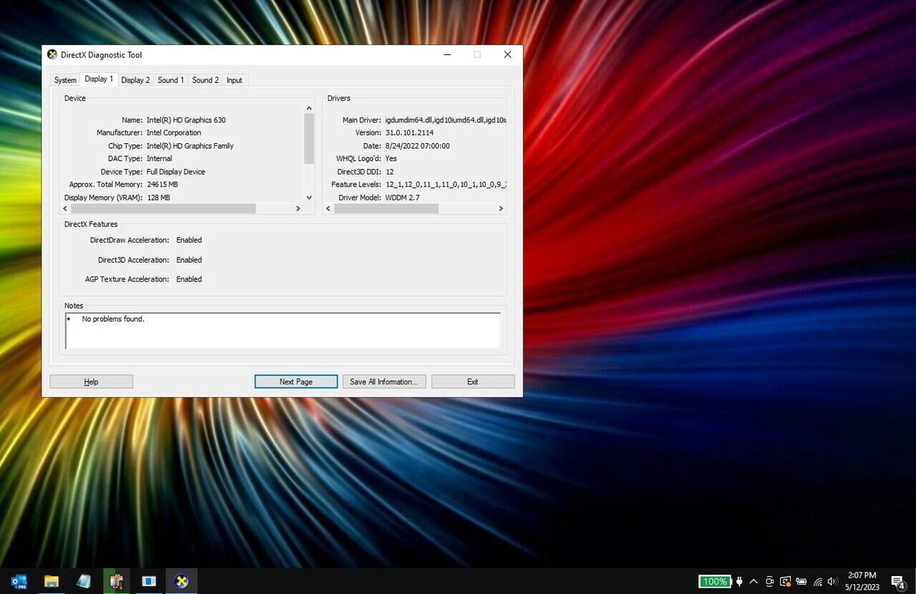Screen dimensions: 916x594
Task: Open the volume speaker tray icon
Action: pos(832,581)
